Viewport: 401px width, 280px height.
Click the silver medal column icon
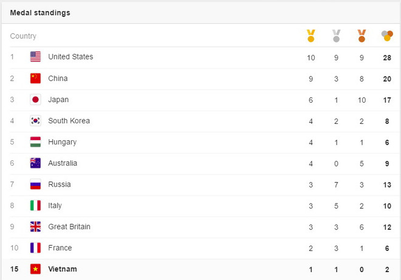(336, 36)
